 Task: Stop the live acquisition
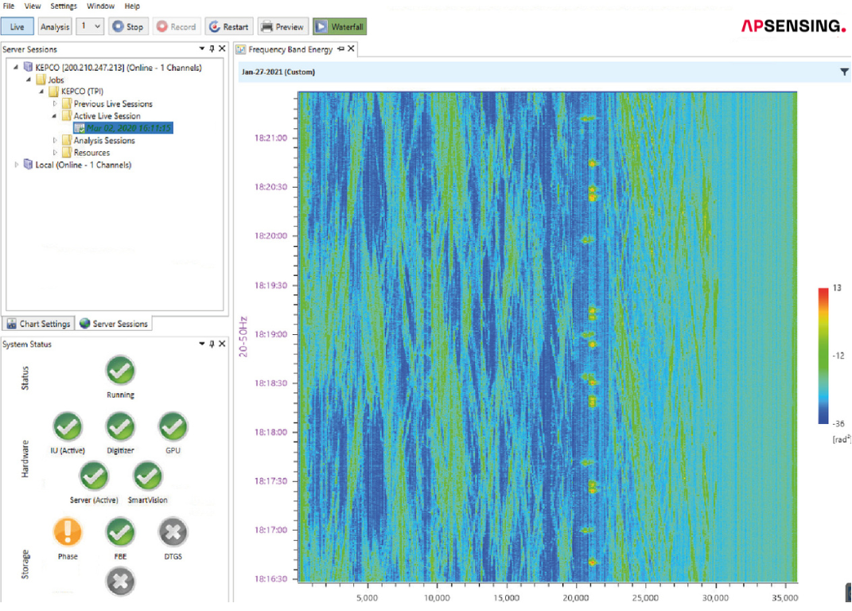128,26
